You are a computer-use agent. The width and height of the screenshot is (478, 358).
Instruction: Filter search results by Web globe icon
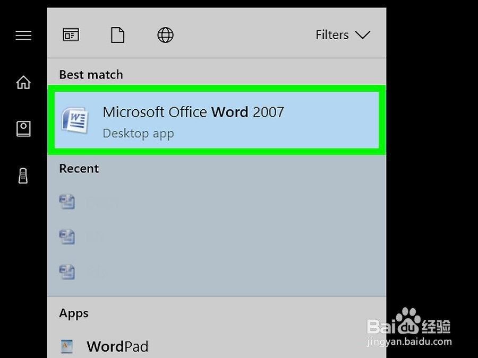pyautogui.click(x=165, y=34)
